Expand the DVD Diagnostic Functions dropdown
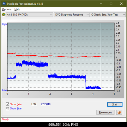 click(72, 14)
